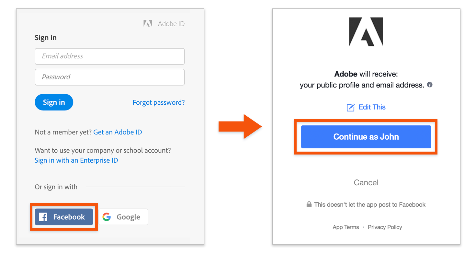Sign in with the Facebook button

(63, 217)
